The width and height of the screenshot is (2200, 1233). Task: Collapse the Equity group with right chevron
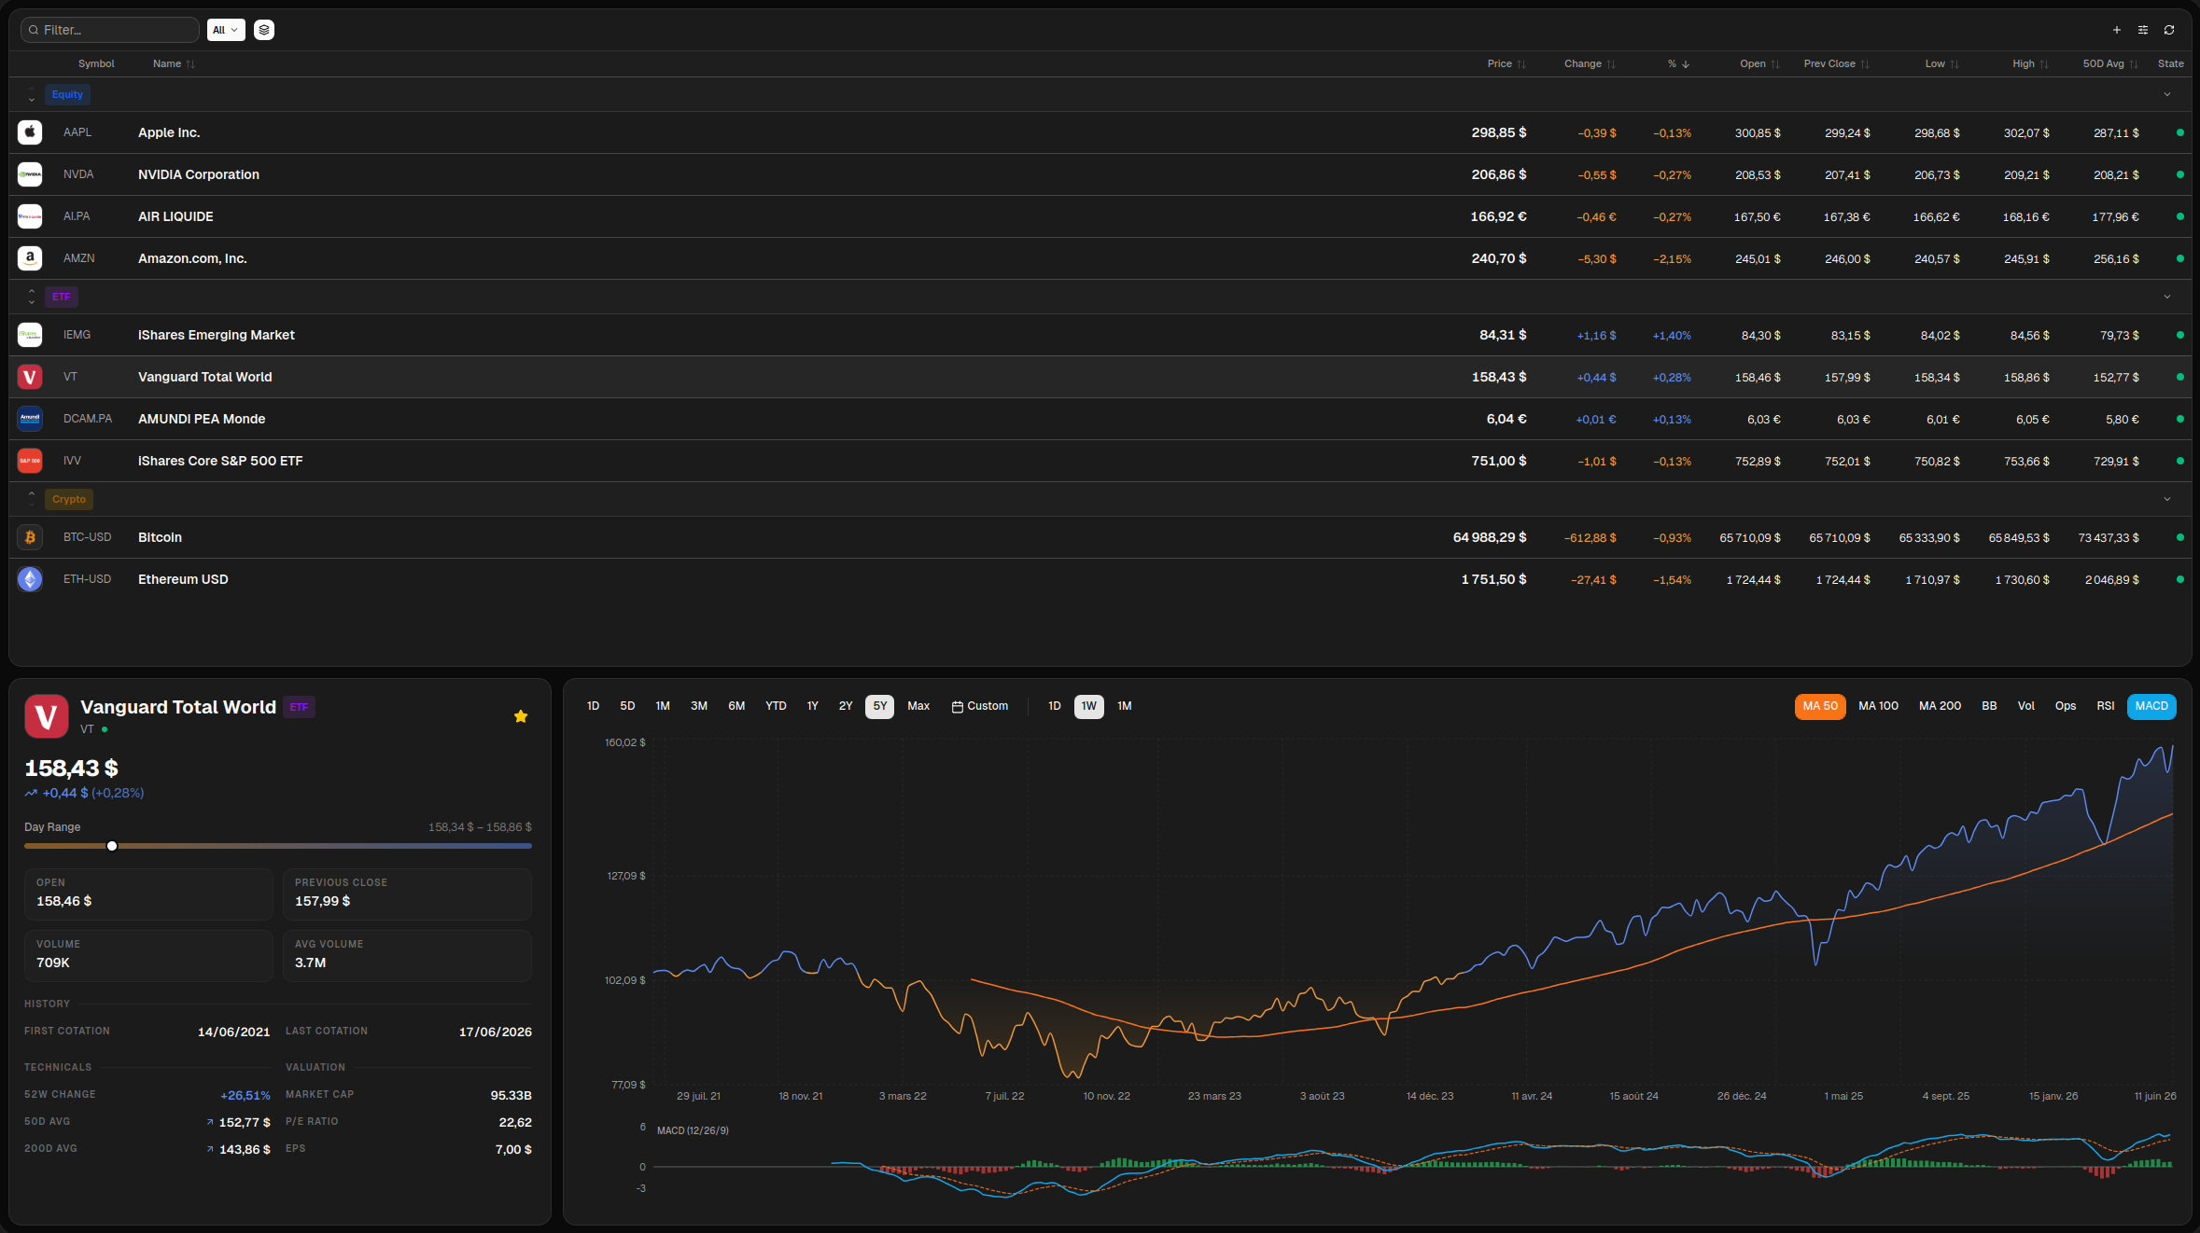pos(2167,94)
